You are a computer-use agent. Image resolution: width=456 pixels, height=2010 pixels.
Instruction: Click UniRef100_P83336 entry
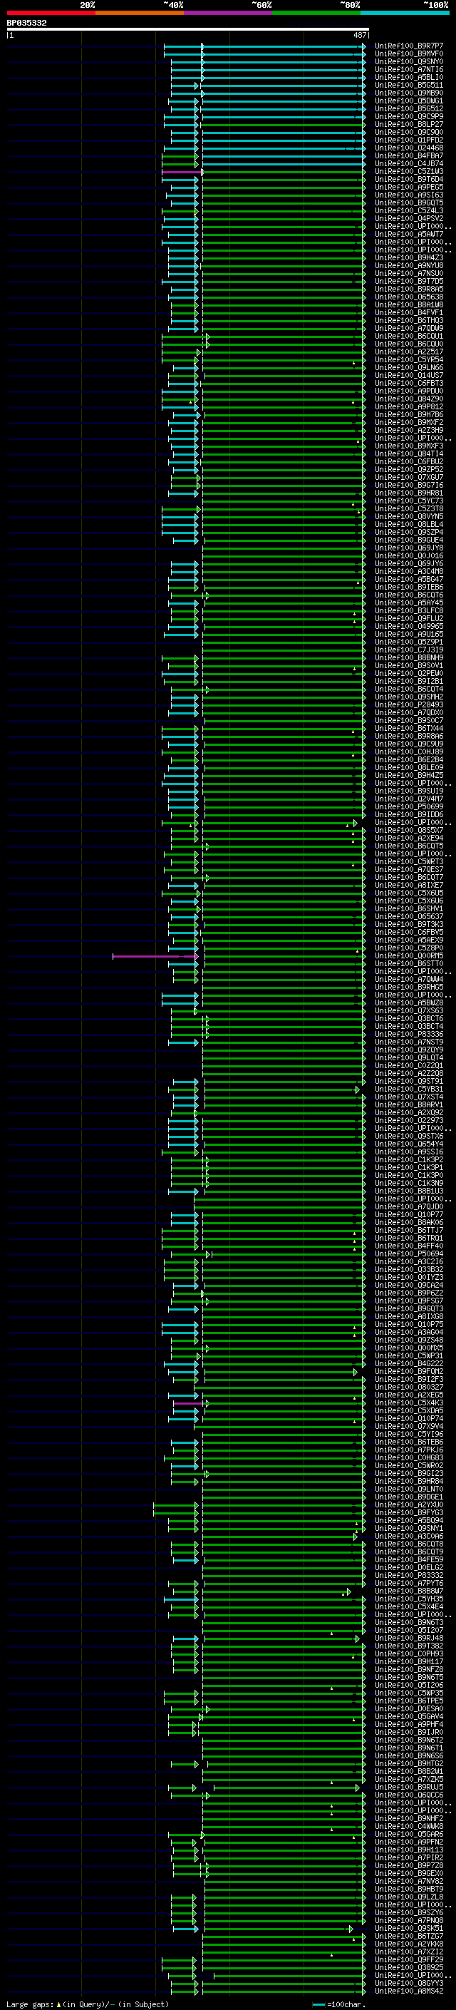click(x=409, y=1034)
